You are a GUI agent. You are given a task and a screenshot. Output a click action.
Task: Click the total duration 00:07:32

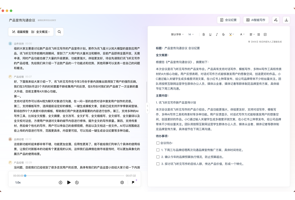coord(131,176)
